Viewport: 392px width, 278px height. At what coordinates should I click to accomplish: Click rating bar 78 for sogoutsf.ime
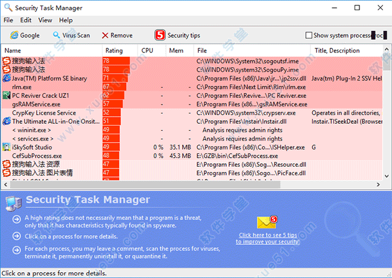click(116, 61)
